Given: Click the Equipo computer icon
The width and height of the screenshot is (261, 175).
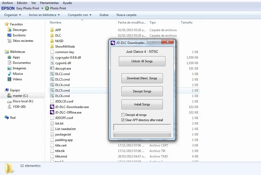Looking at the screenshot, I should (x=7, y=90).
